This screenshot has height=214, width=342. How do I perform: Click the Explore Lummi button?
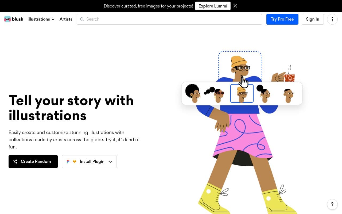(213, 6)
